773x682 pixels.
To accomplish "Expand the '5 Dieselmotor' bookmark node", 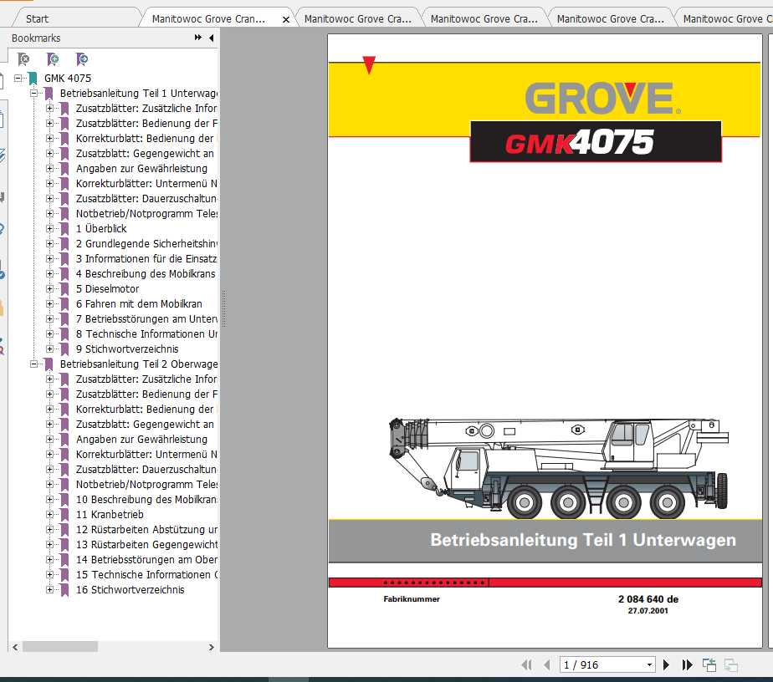I will tap(48, 288).
